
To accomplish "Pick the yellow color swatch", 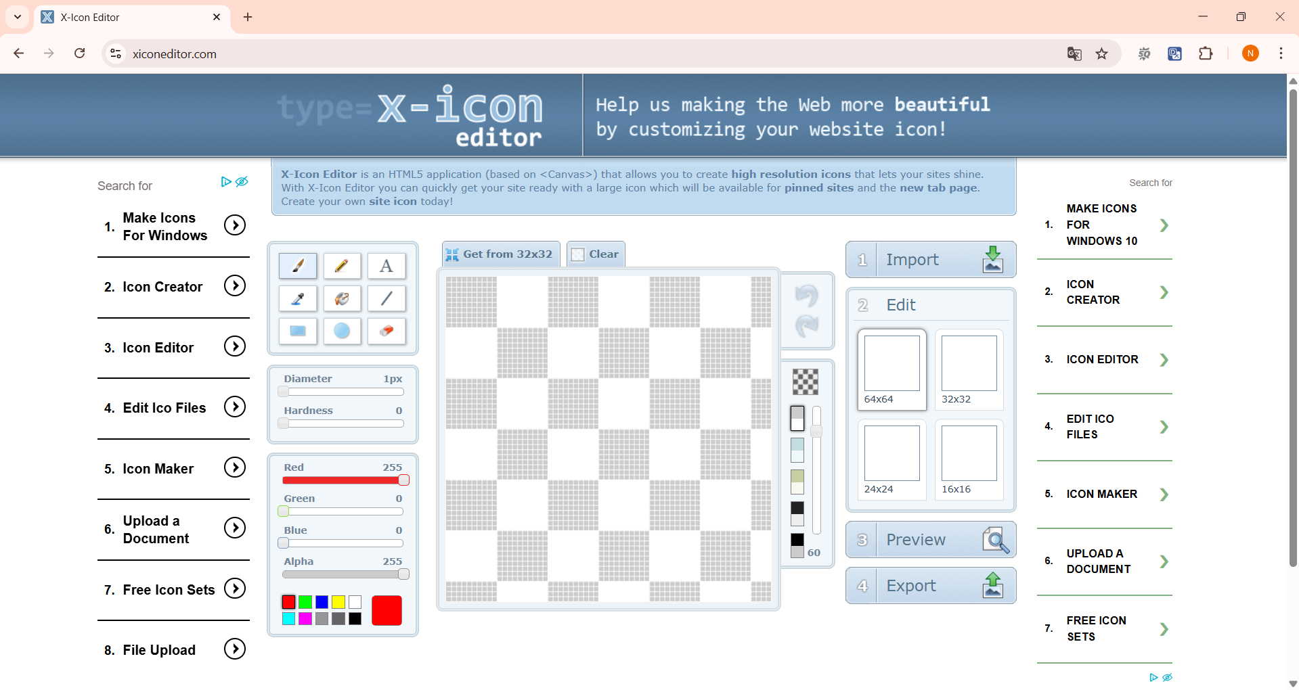I will pyautogui.click(x=338, y=602).
